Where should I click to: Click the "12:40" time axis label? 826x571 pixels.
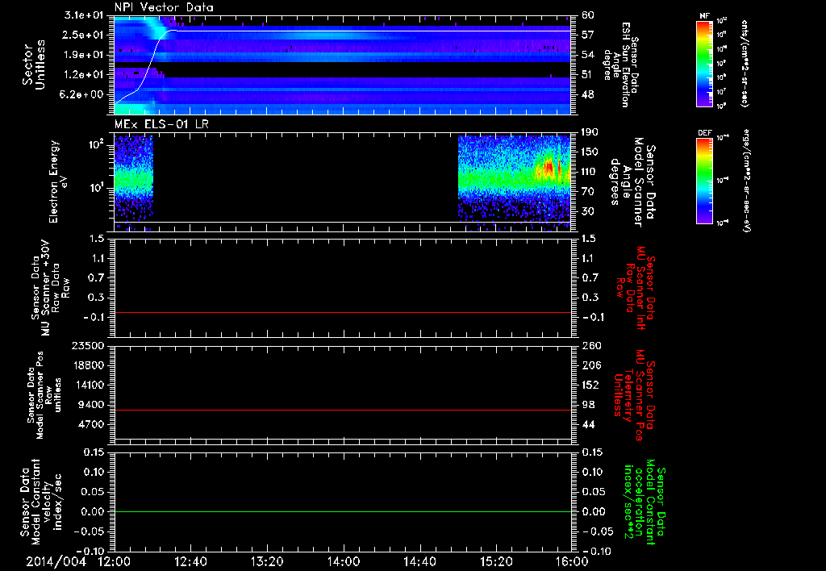[x=190, y=561]
